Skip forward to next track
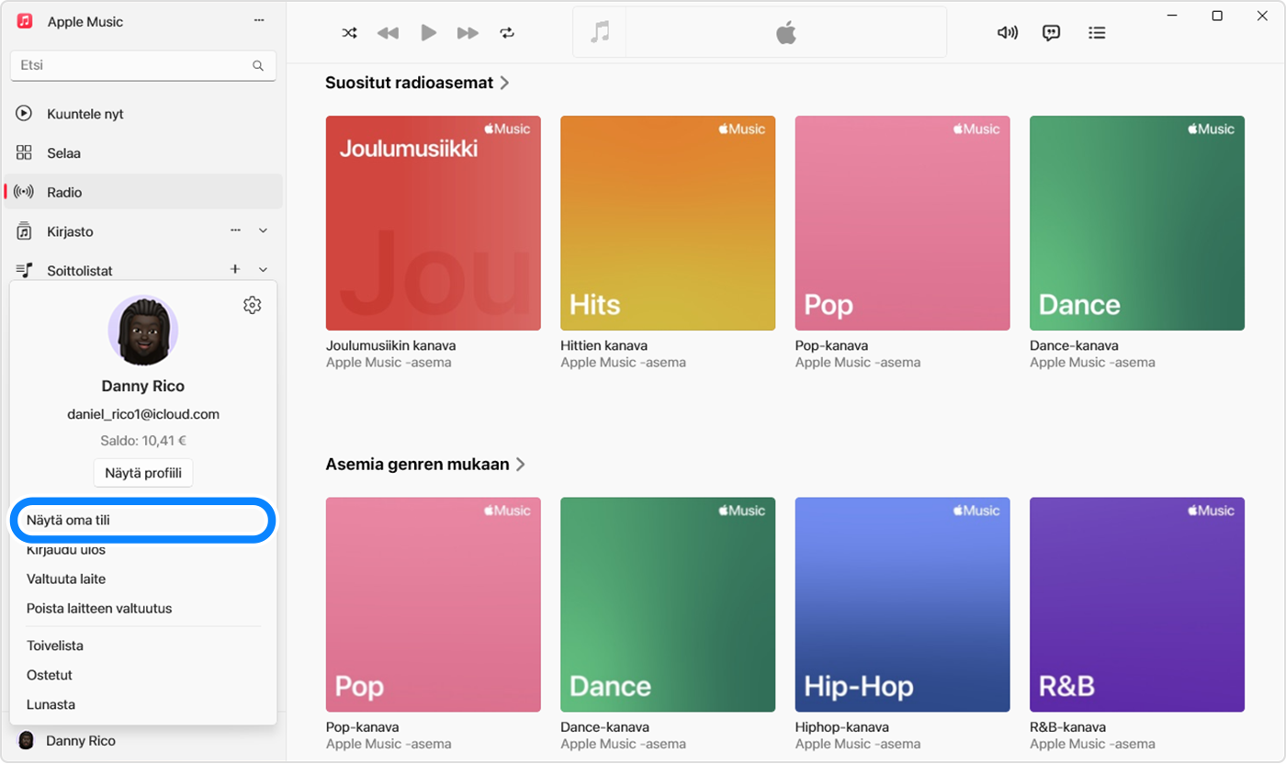1286x764 pixels. [468, 33]
